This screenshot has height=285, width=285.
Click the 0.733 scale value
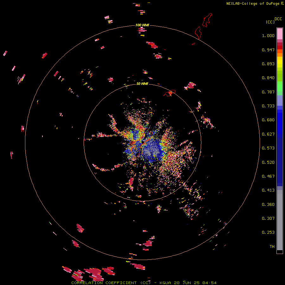click(268, 106)
